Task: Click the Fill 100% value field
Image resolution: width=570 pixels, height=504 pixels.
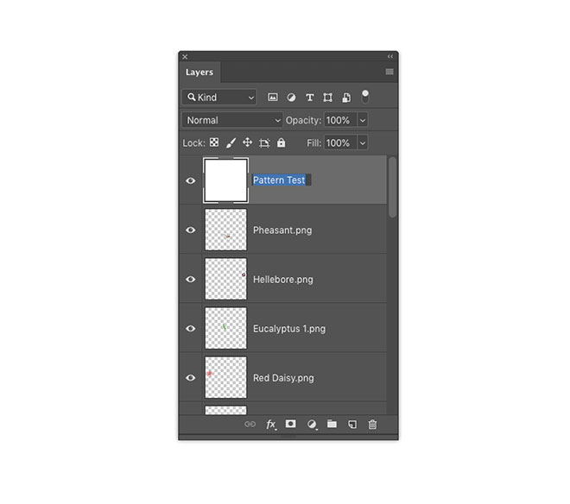Action: [340, 142]
